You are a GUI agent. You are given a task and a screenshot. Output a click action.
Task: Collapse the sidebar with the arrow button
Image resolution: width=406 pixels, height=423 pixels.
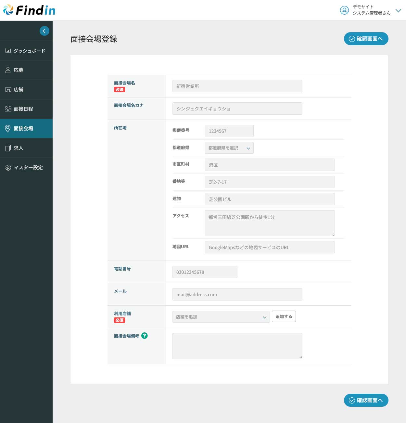coord(44,31)
